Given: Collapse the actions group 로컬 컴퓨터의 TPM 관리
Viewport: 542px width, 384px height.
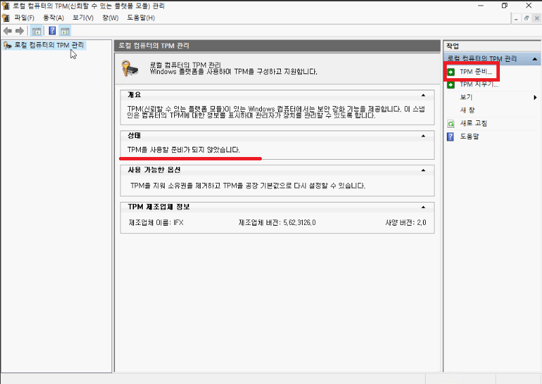Looking at the screenshot, I should click(x=535, y=59).
